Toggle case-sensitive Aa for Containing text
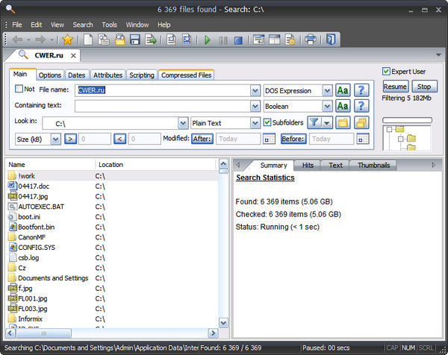Viewport: 448px width, 355px height. [x=343, y=107]
